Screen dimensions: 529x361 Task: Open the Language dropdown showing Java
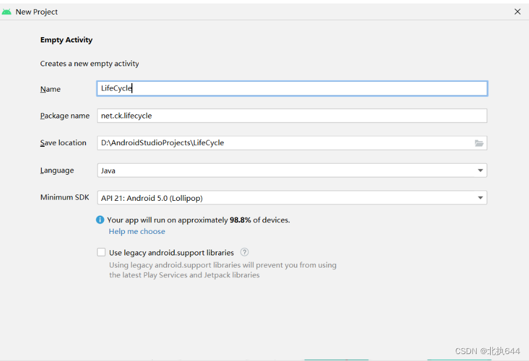point(292,171)
